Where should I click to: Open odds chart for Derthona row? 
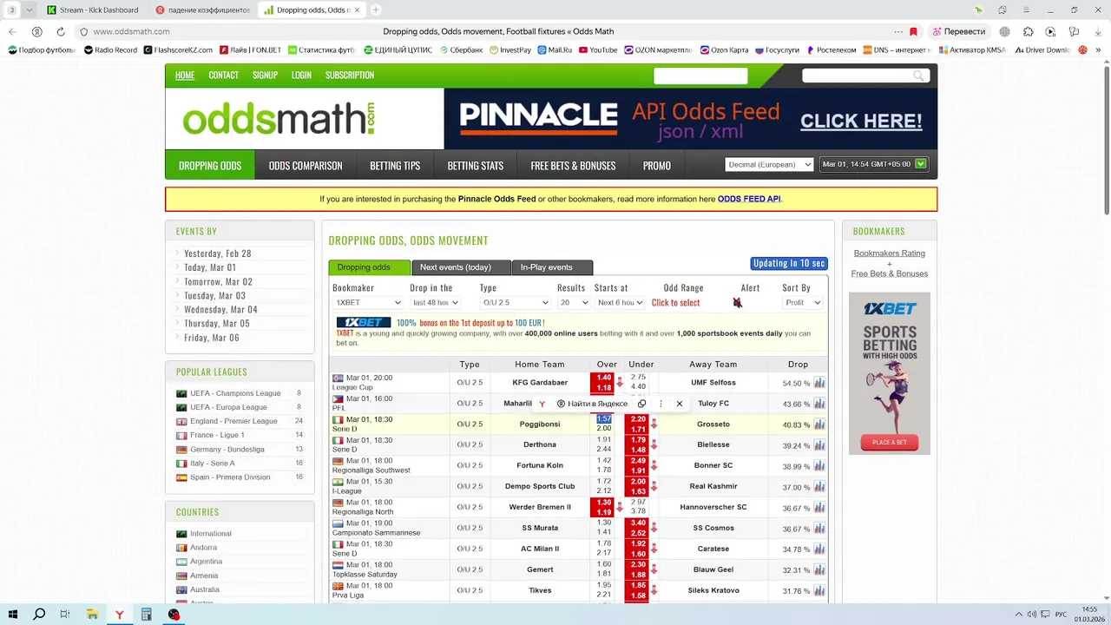819,445
